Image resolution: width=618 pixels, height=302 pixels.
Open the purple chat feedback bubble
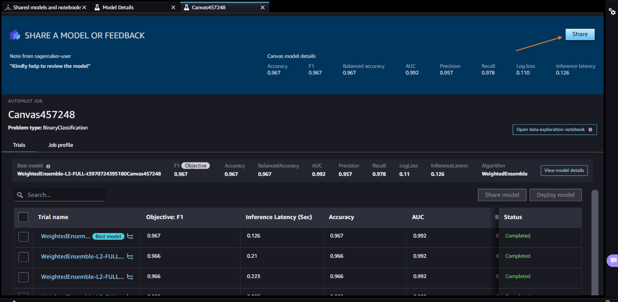tap(613, 261)
